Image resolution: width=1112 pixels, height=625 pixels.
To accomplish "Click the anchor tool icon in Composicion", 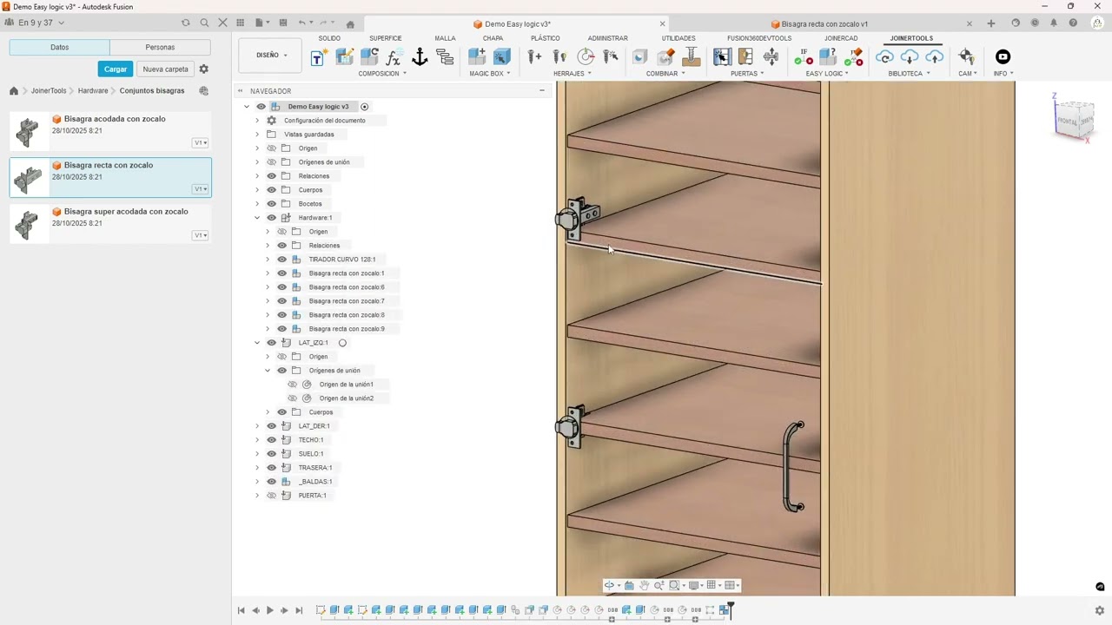I will (420, 57).
